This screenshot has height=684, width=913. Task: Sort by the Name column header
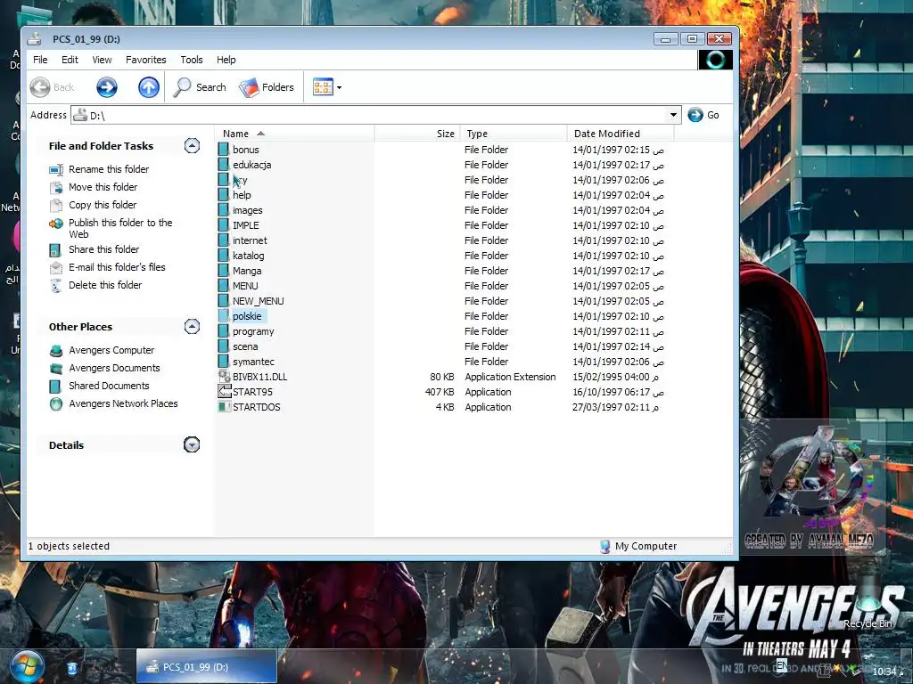[294, 134]
